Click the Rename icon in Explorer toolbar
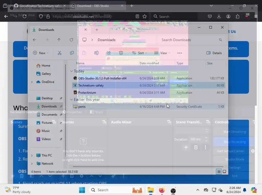 coord(96,53)
